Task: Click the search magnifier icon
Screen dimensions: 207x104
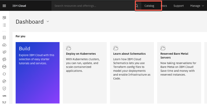Action: pyautogui.click(x=137, y=6)
